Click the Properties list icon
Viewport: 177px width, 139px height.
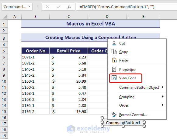(114, 69)
